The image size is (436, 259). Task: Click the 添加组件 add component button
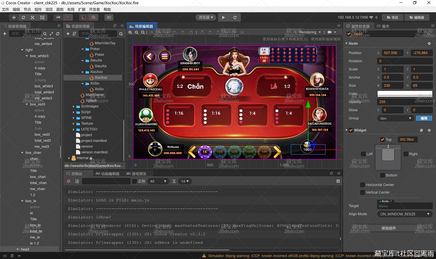point(388,228)
